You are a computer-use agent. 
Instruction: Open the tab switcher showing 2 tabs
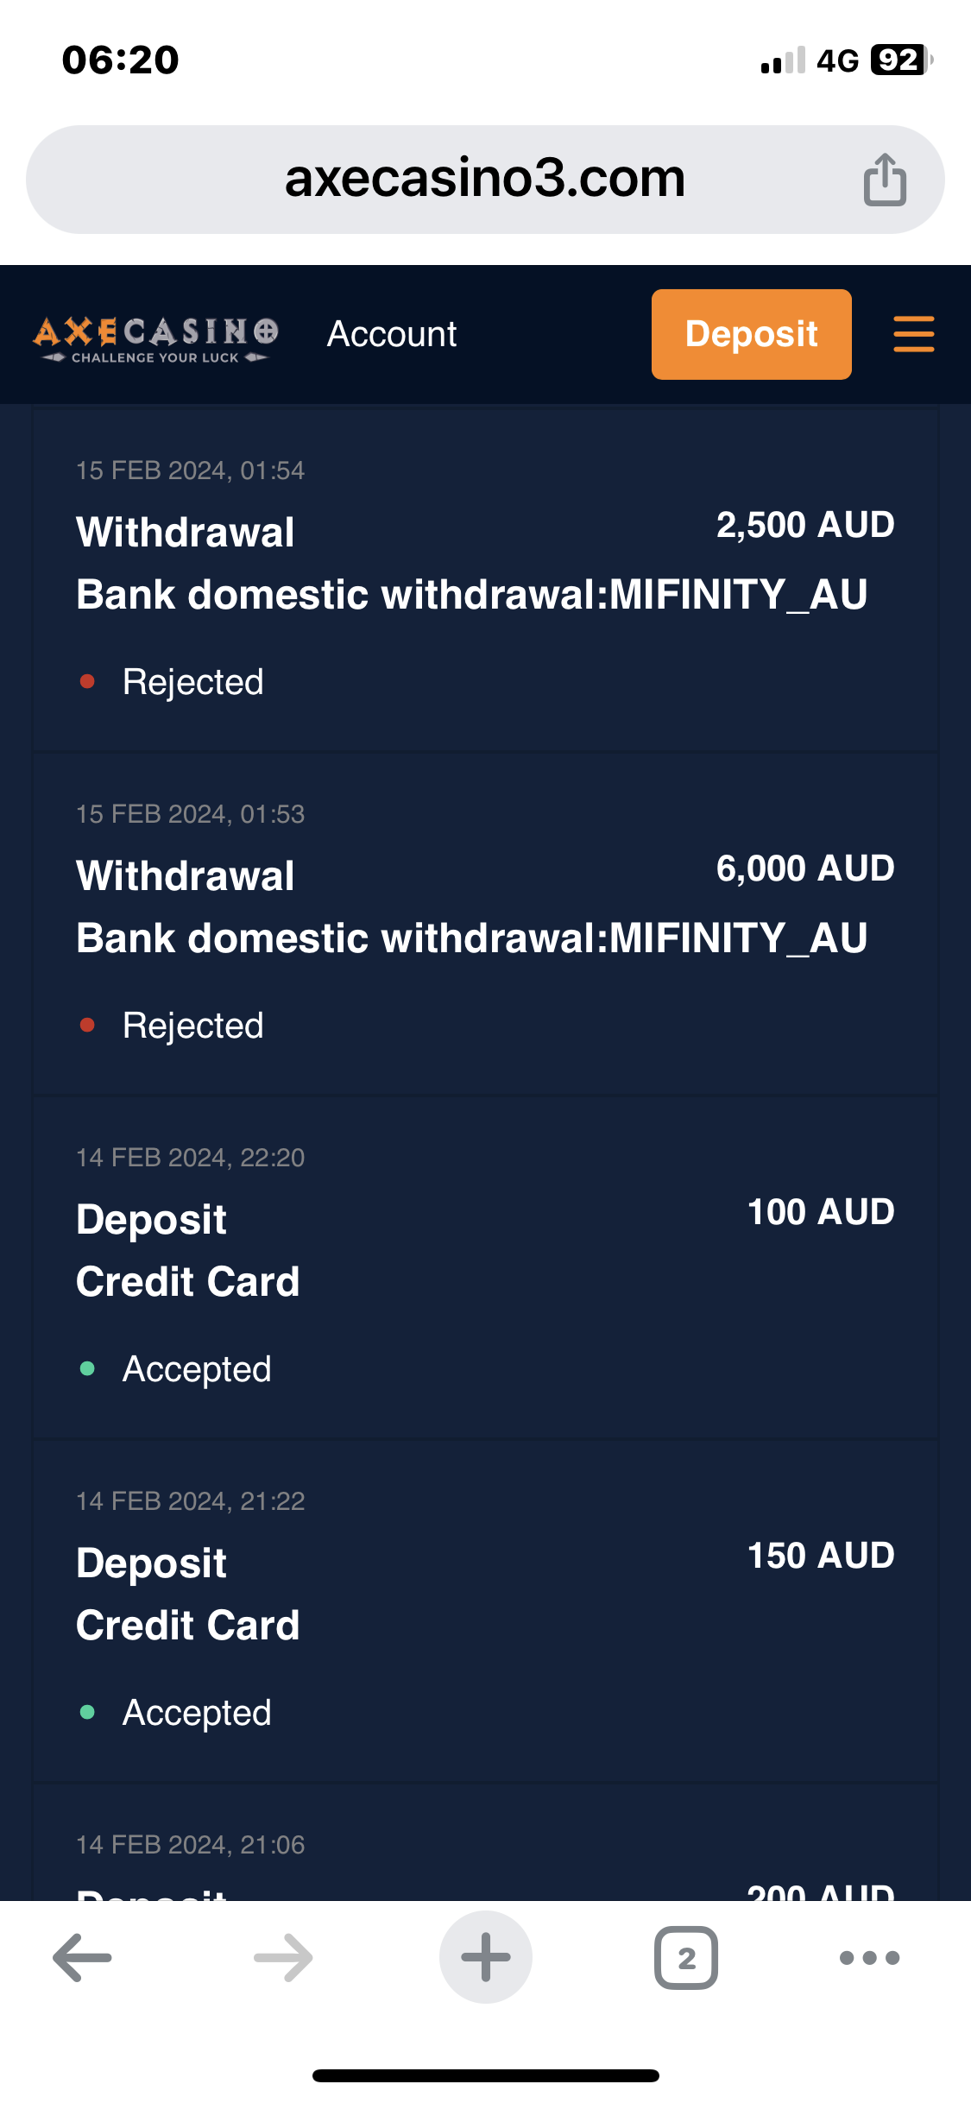(x=686, y=1957)
